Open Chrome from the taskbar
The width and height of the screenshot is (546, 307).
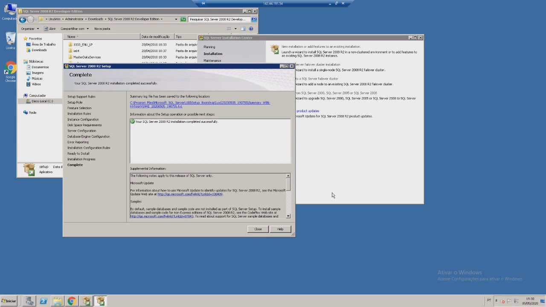[x=71, y=301]
